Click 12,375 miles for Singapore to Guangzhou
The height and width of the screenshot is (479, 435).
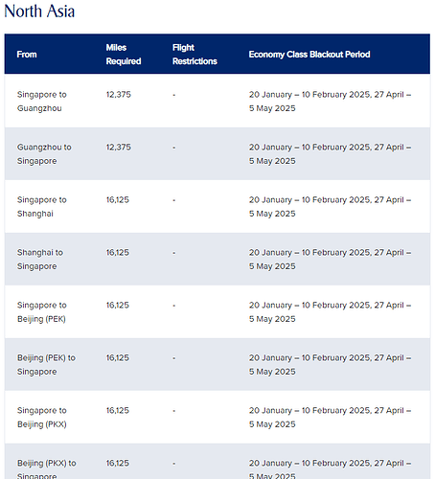(119, 95)
